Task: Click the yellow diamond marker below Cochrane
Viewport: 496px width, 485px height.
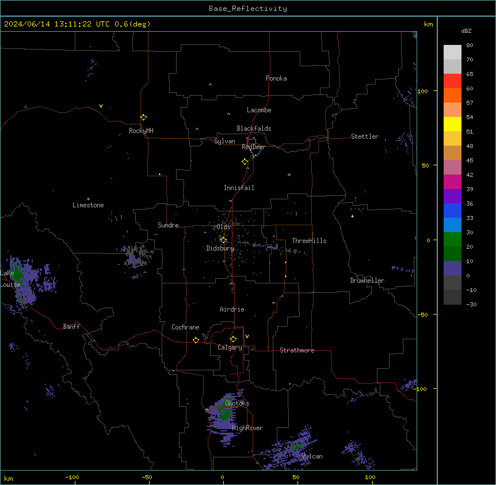Action: click(196, 340)
